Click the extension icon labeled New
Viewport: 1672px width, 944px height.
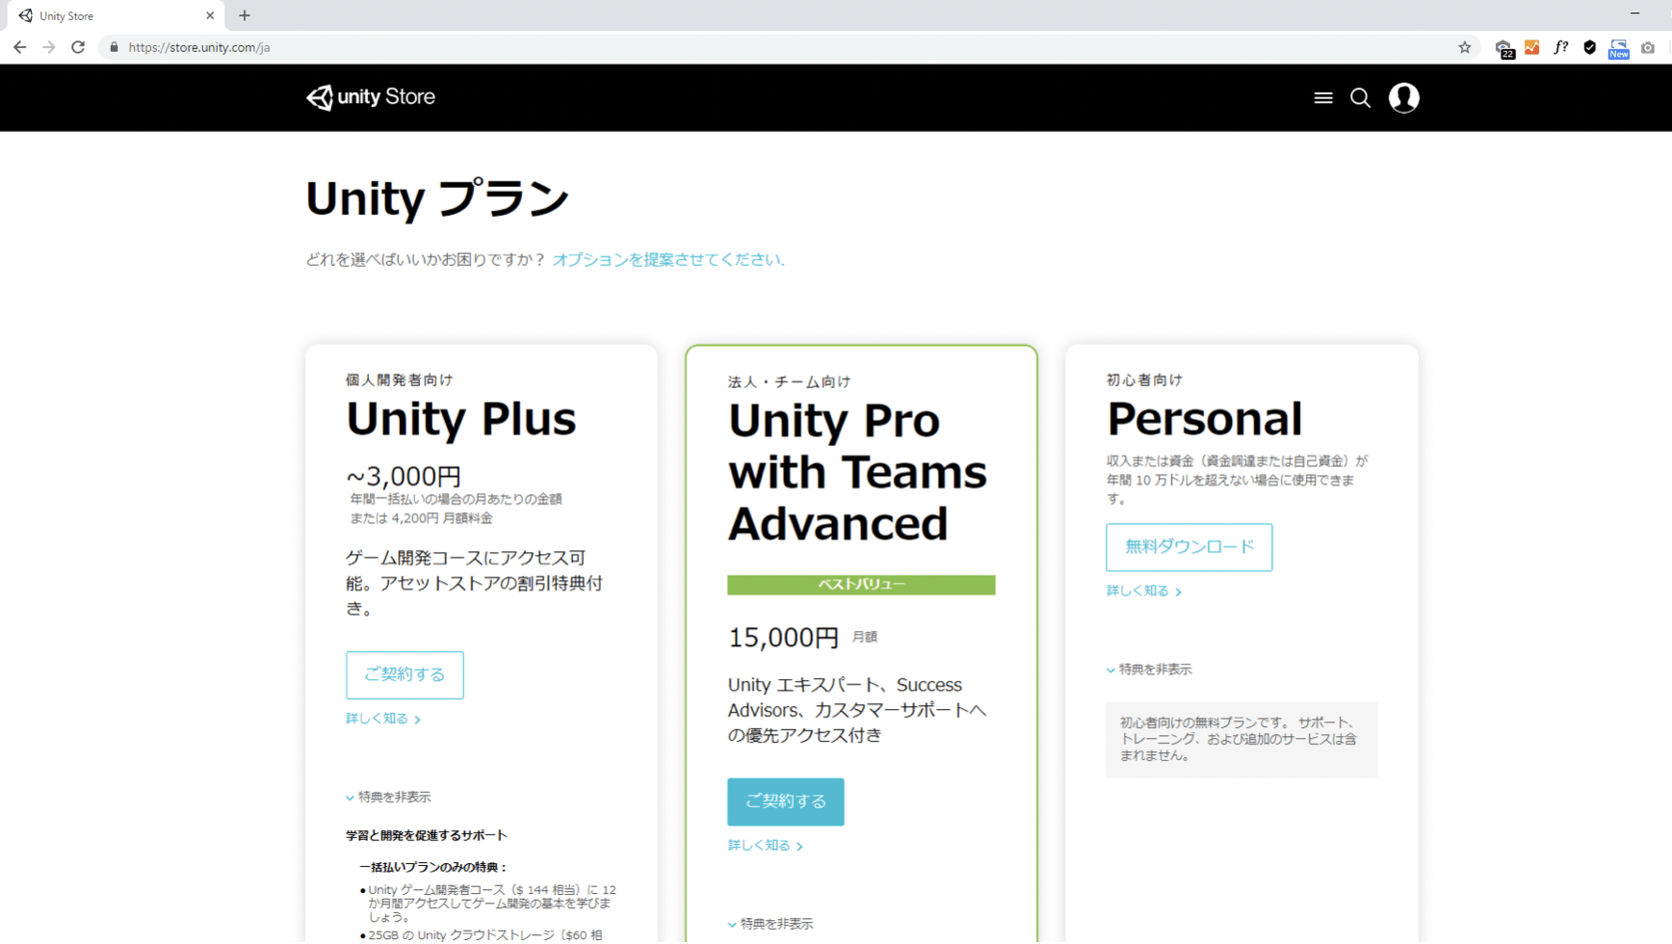[1619, 48]
